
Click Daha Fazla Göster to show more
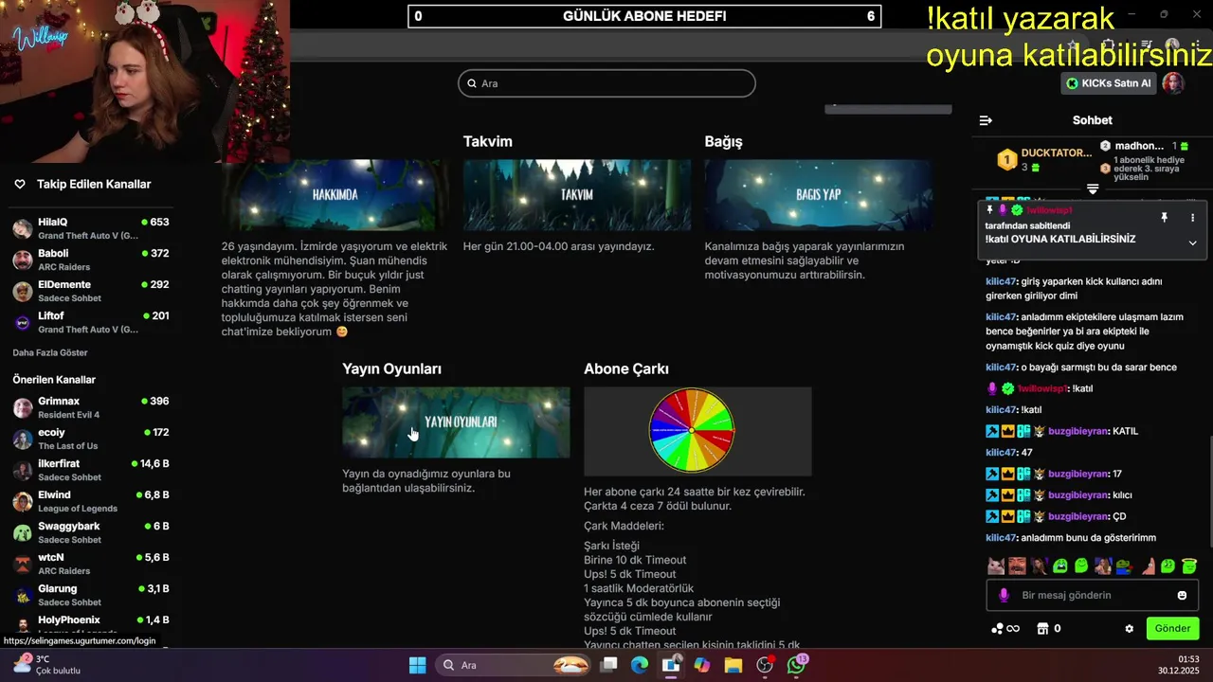point(50,352)
